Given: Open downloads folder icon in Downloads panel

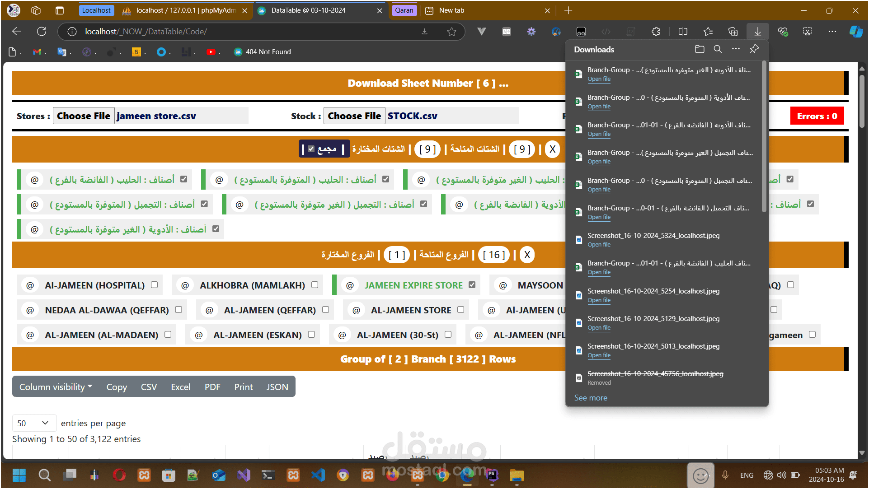Looking at the screenshot, I should coord(700,49).
